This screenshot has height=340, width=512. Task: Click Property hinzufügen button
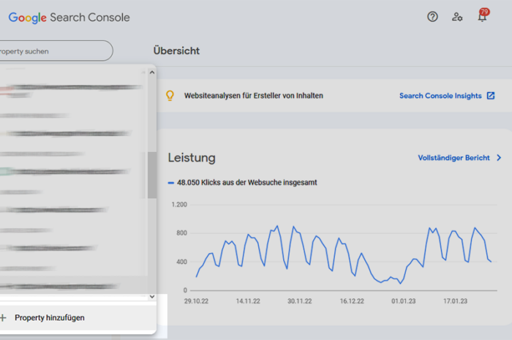tap(49, 317)
